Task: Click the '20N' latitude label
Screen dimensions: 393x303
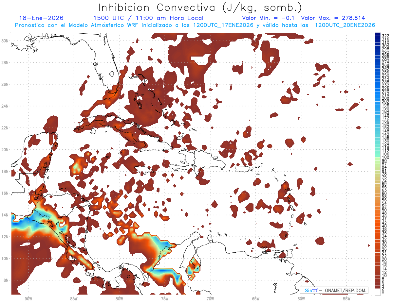Action: coord(5,150)
